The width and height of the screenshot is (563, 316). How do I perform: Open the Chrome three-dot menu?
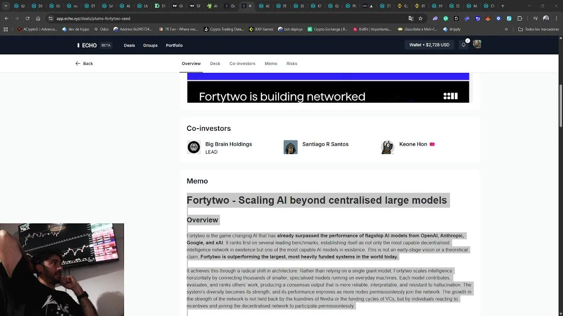click(556, 18)
